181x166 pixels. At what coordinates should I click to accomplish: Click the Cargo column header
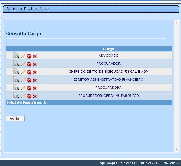tap(108, 49)
